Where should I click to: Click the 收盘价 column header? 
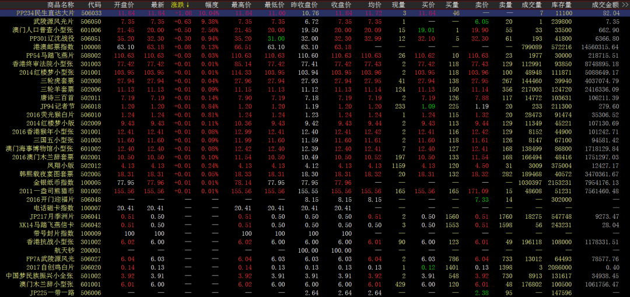point(341,5)
